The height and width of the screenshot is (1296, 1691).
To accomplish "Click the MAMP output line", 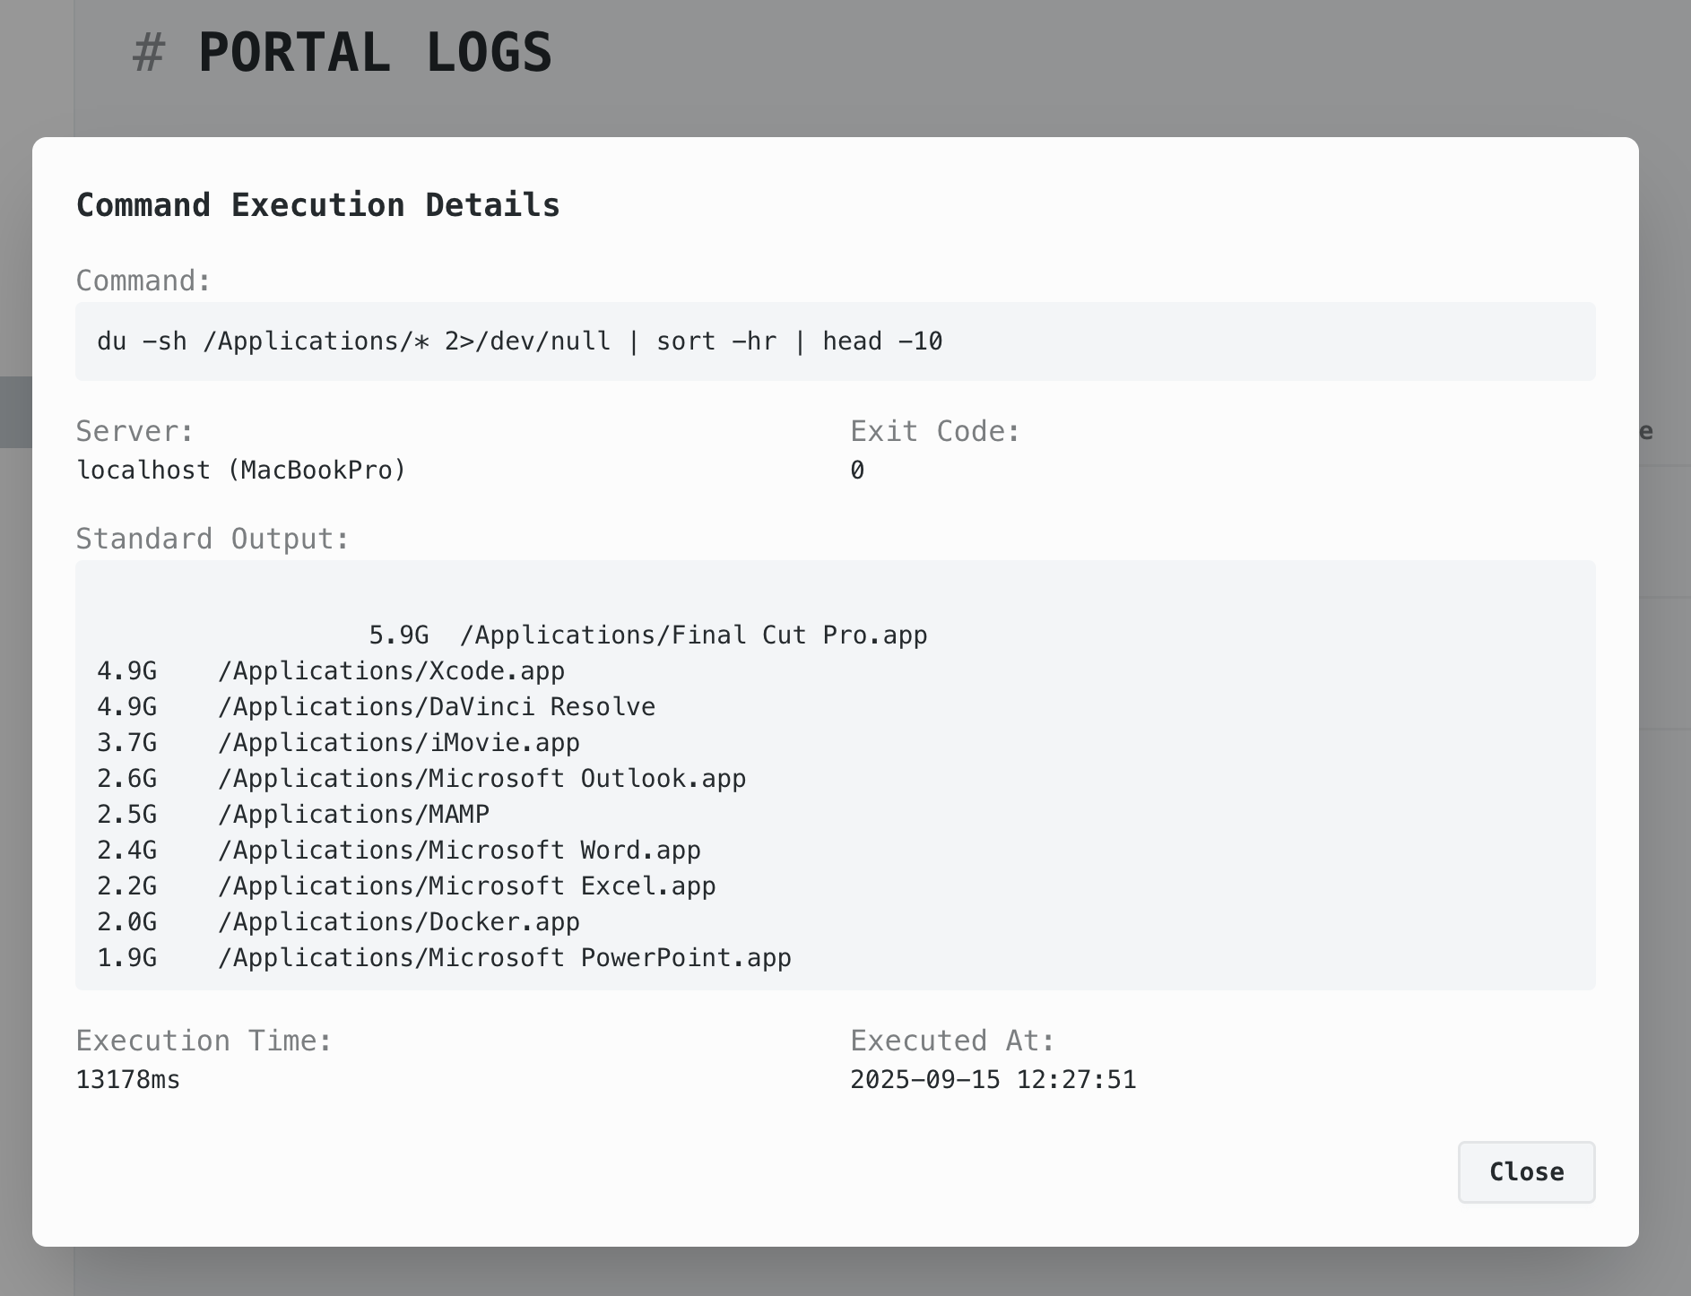I will click(x=293, y=815).
